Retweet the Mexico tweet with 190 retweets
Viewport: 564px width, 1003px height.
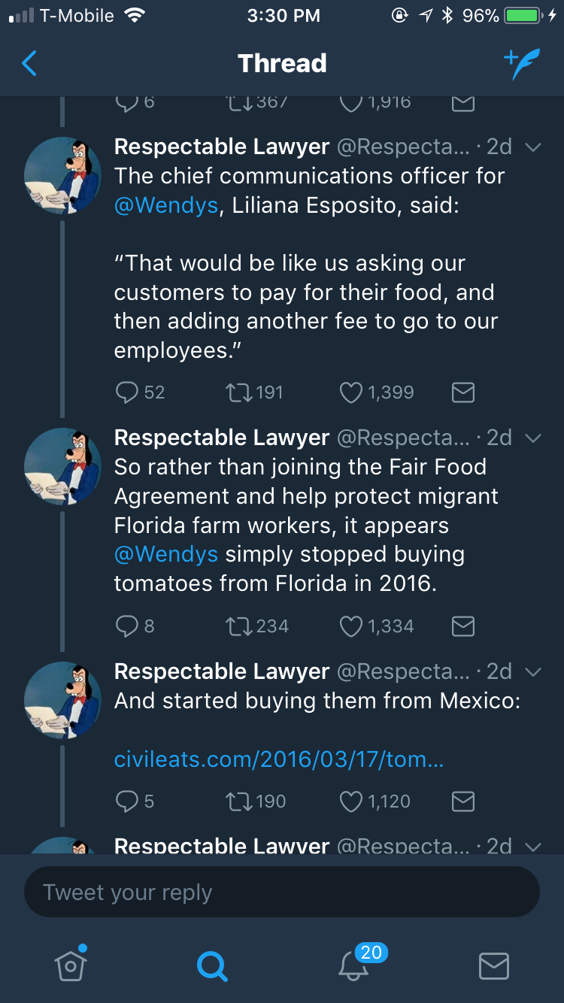coord(238,801)
